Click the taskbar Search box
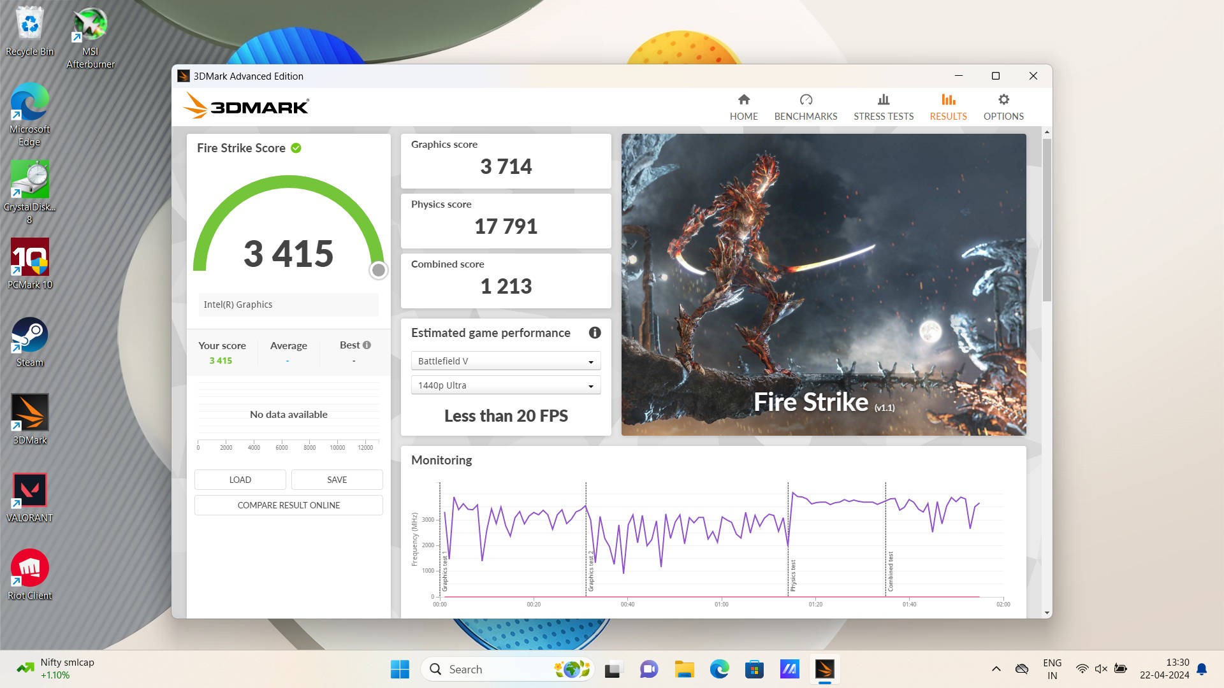Image resolution: width=1224 pixels, height=688 pixels. (x=491, y=670)
